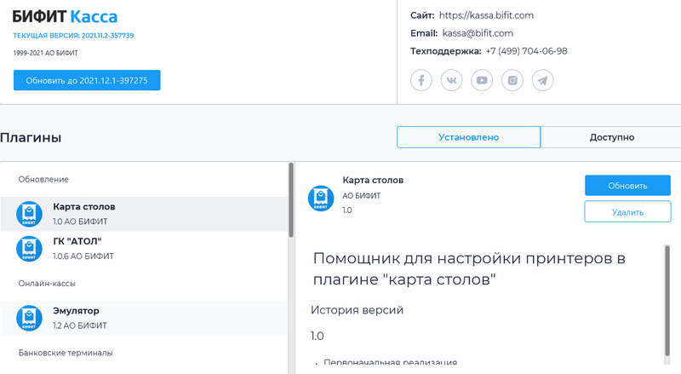Open the https://kassa.bifit.com site link
681x374 pixels.
pyautogui.click(x=486, y=15)
